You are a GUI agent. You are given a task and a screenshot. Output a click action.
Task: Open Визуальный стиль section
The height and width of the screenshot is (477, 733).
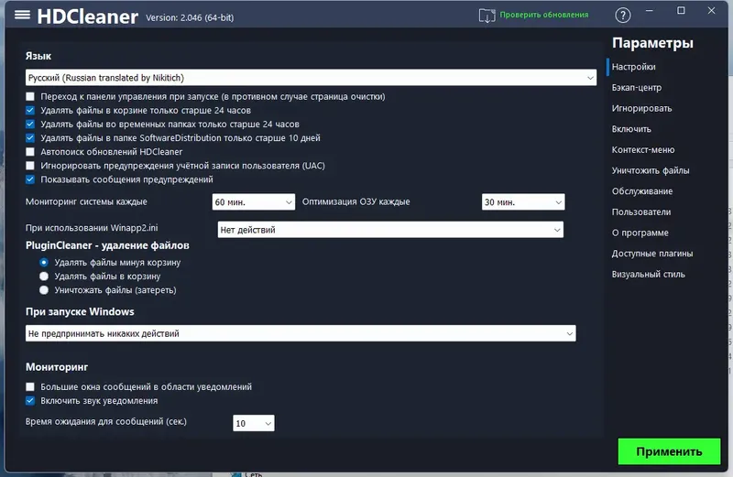(x=649, y=275)
